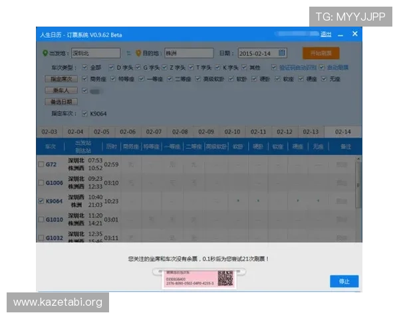
Task: Click the train list vertical scrollbar
Action: (358, 185)
